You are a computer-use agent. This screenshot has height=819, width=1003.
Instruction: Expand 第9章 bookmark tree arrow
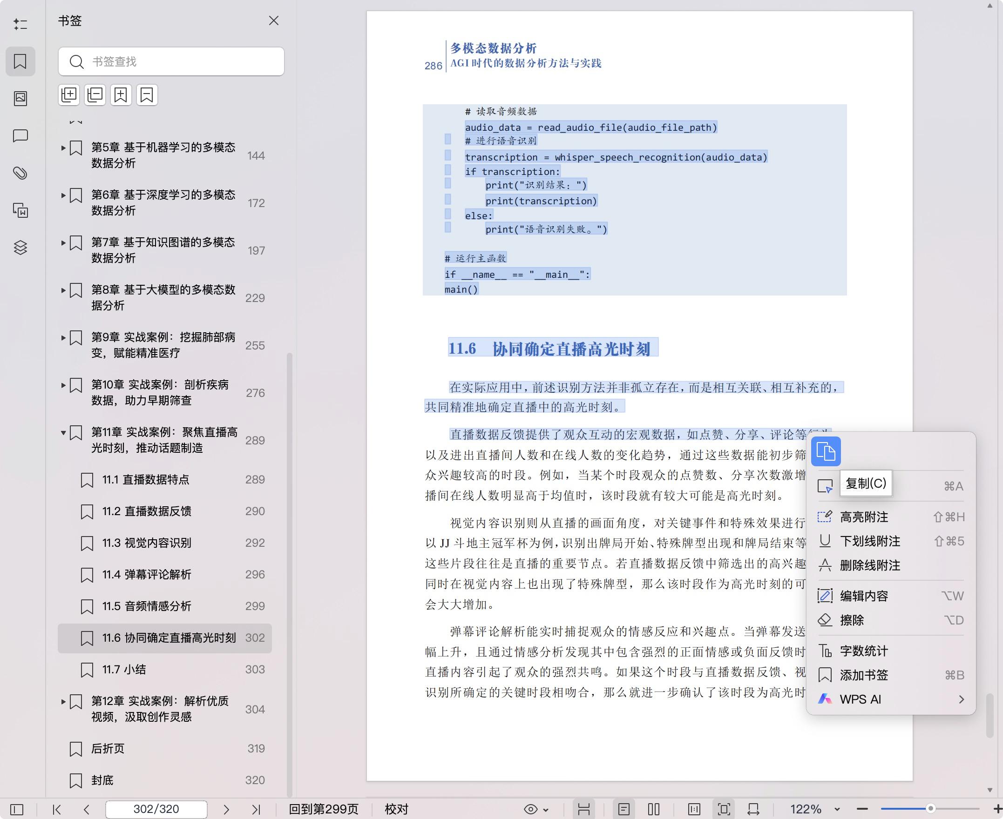pyautogui.click(x=63, y=338)
